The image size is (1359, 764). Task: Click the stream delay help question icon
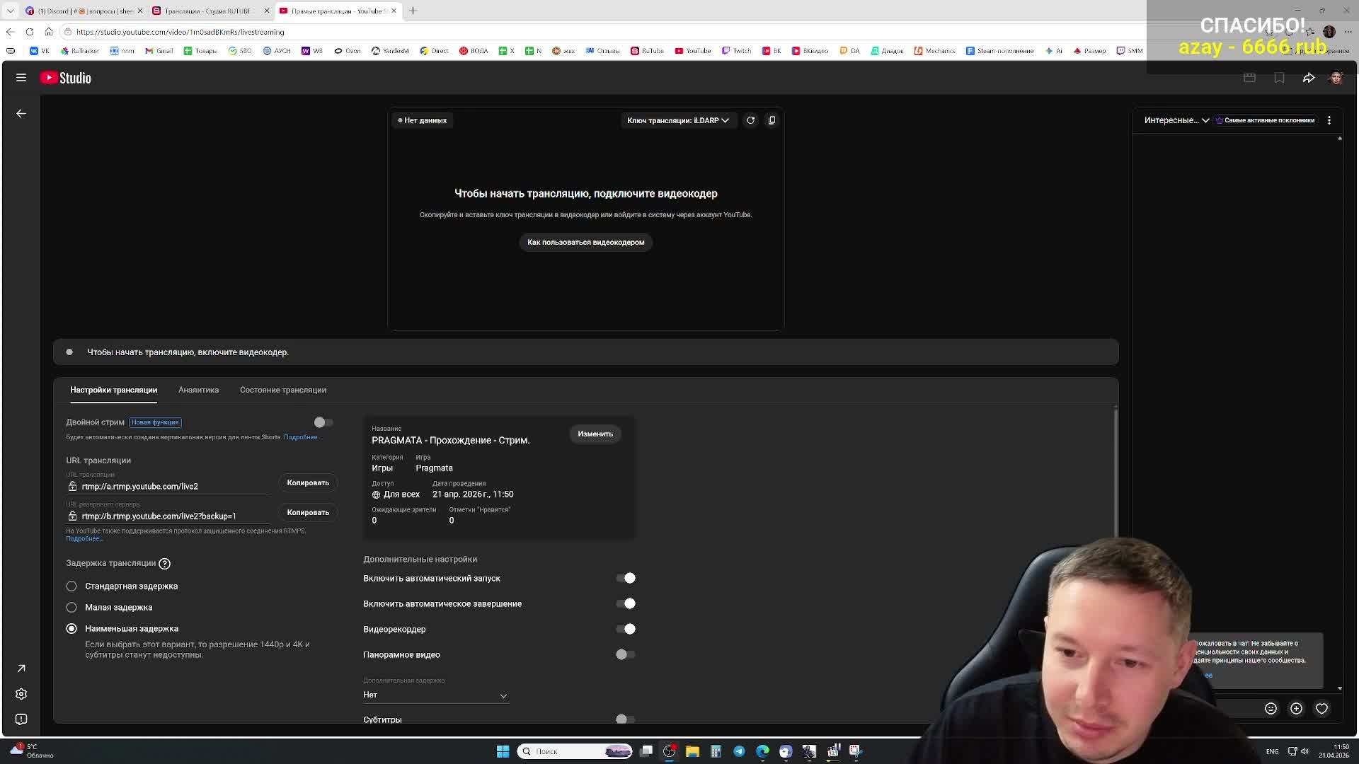point(164,563)
